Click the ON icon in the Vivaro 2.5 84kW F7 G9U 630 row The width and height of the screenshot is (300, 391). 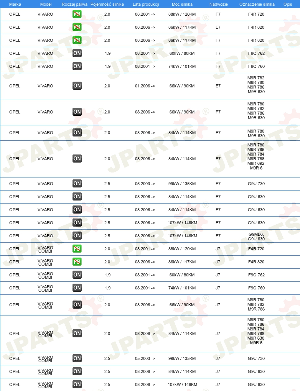coord(77,209)
